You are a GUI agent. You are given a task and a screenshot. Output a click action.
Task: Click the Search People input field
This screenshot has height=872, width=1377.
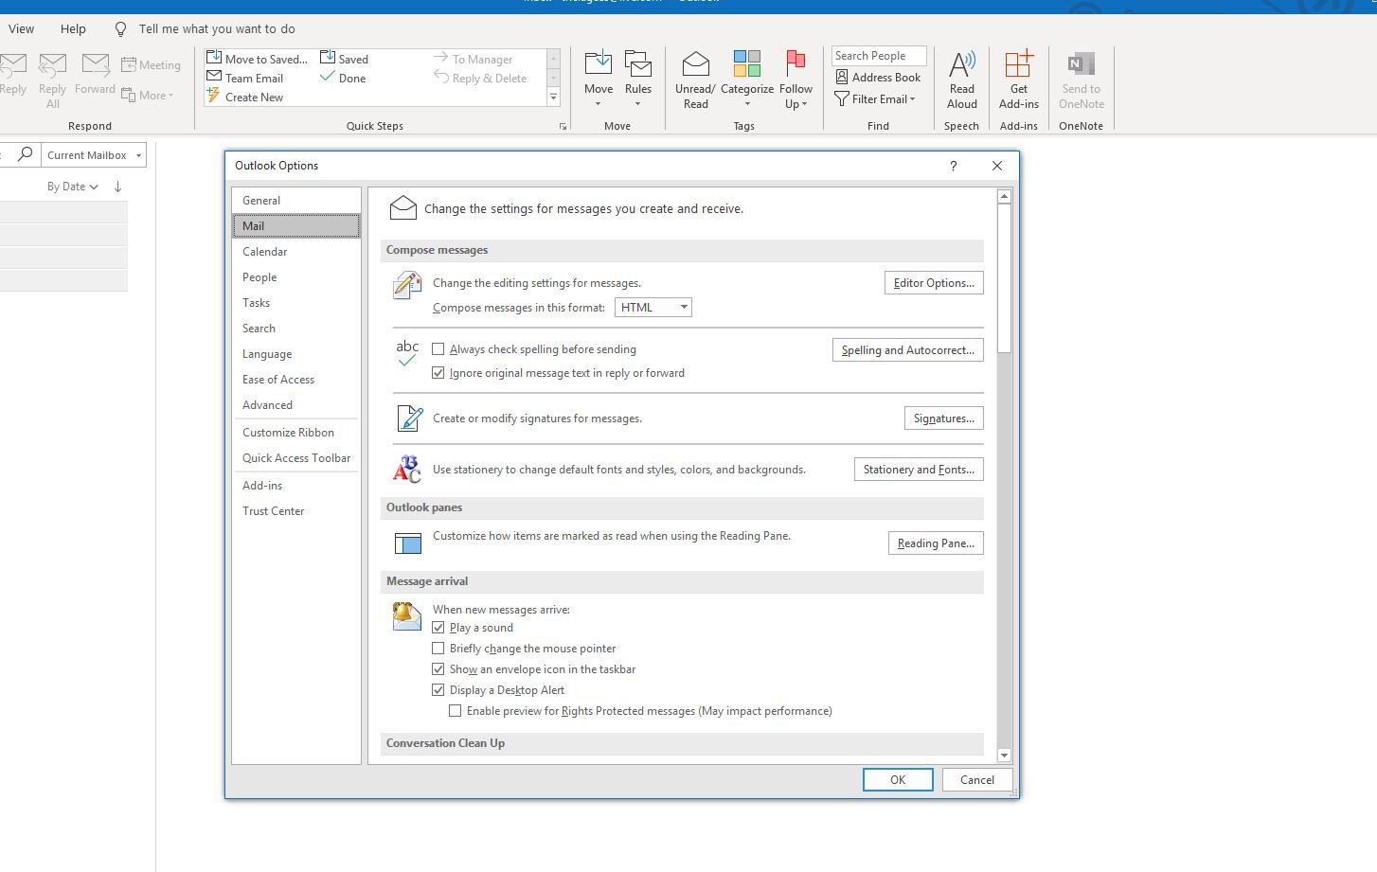pos(879,56)
